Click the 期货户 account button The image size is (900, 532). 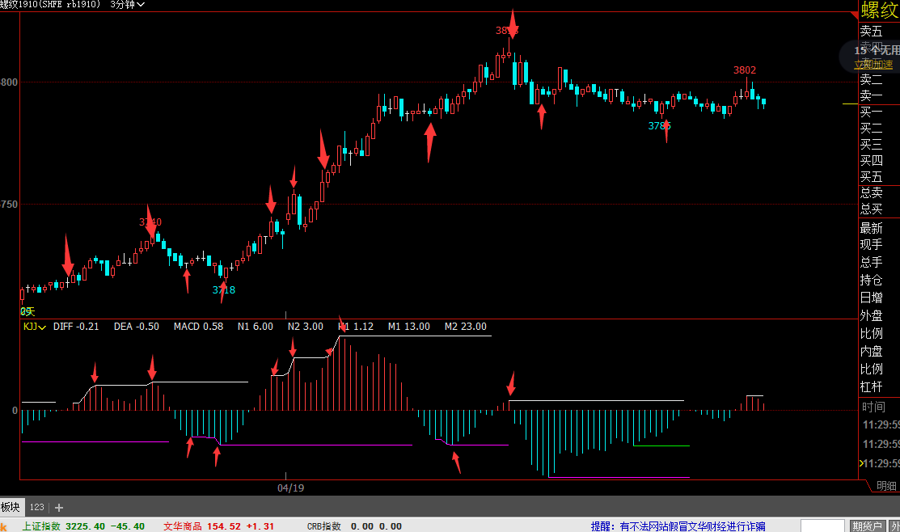[867, 526]
